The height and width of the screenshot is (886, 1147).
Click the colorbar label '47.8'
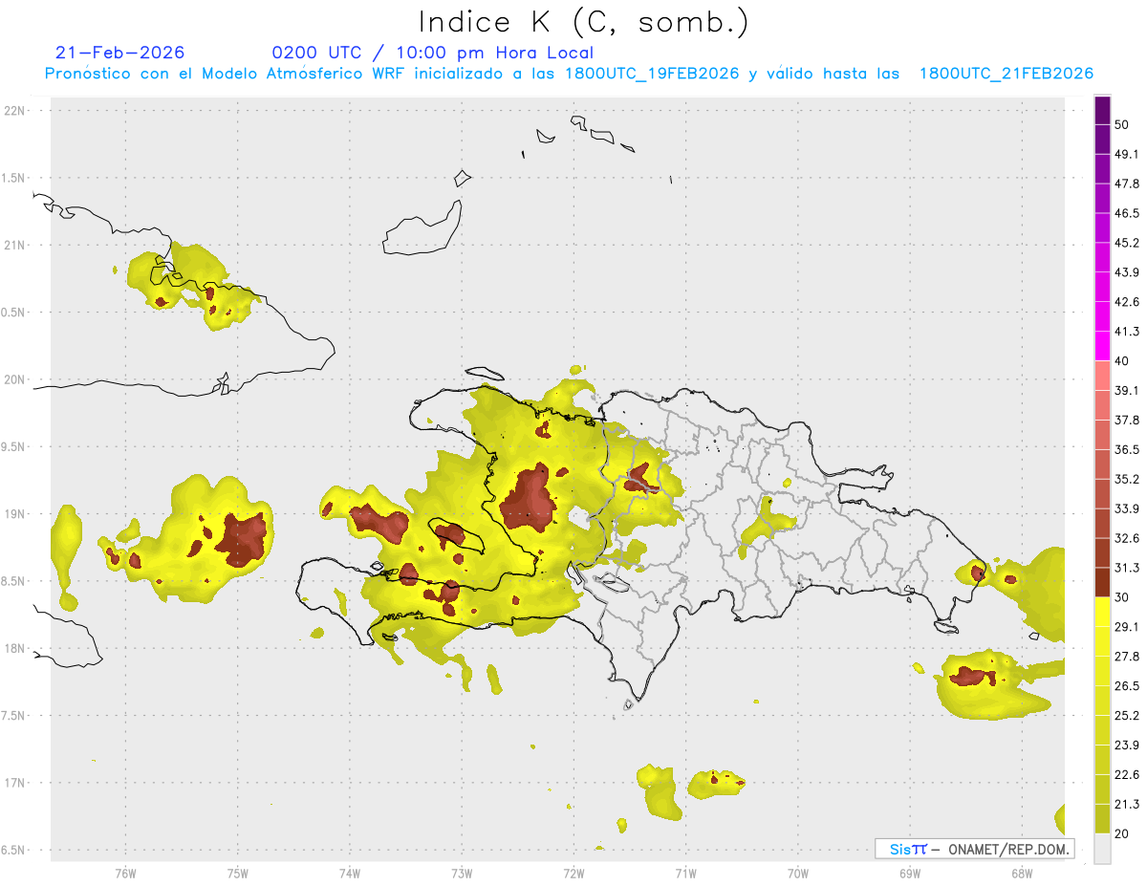[1127, 184]
